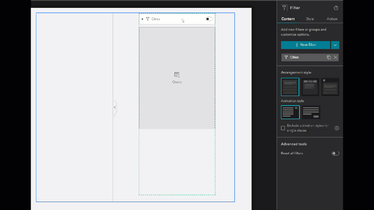Toggle the Cities filter switch on canvas
The height and width of the screenshot is (210, 374).
pyautogui.click(x=209, y=19)
